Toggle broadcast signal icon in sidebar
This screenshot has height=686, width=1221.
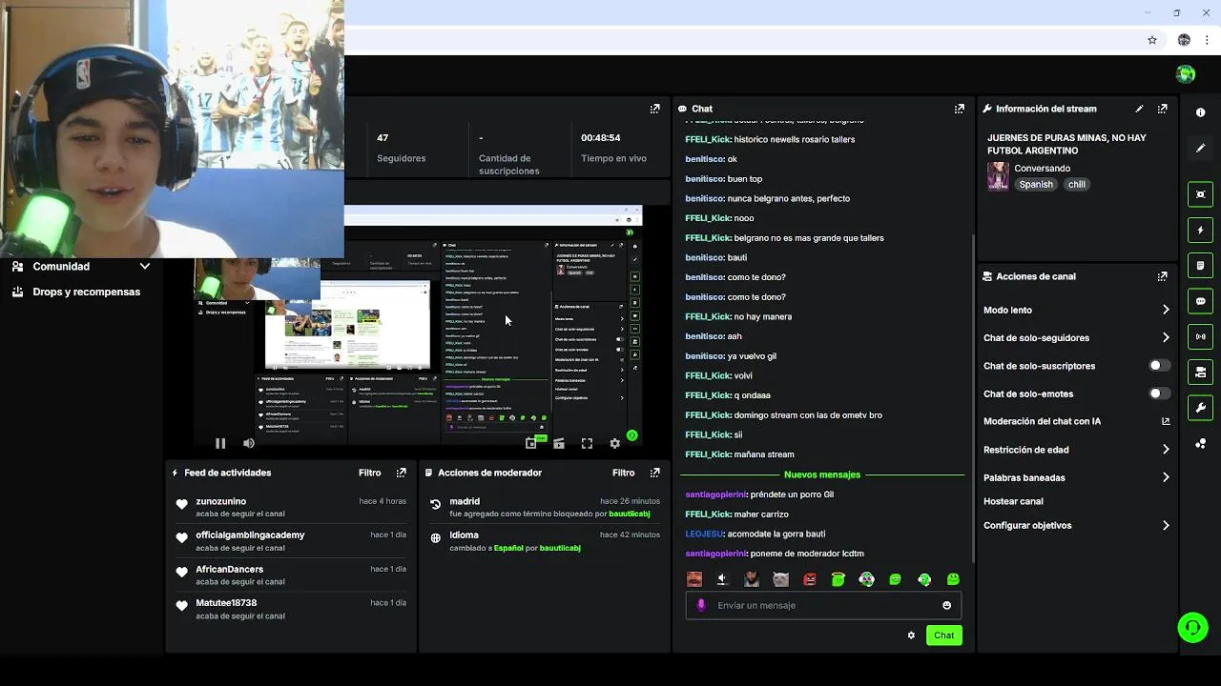click(x=1201, y=336)
